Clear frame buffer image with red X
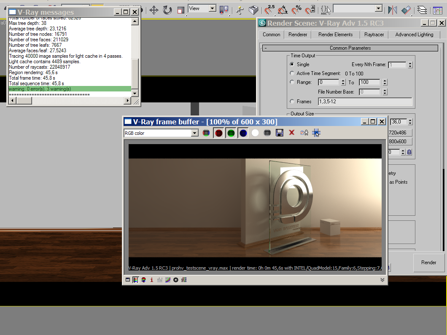The height and width of the screenshot is (335, 447). click(291, 132)
